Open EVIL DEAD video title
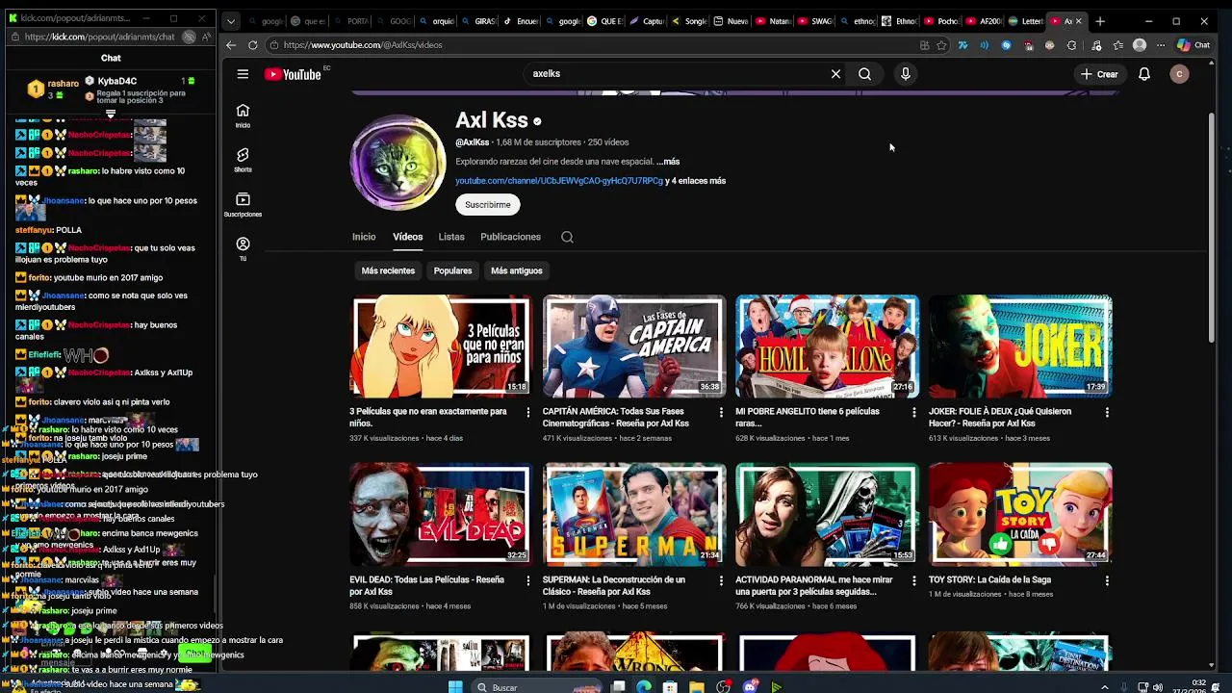Viewport: 1232px width, 693px height. click(426, 585)
